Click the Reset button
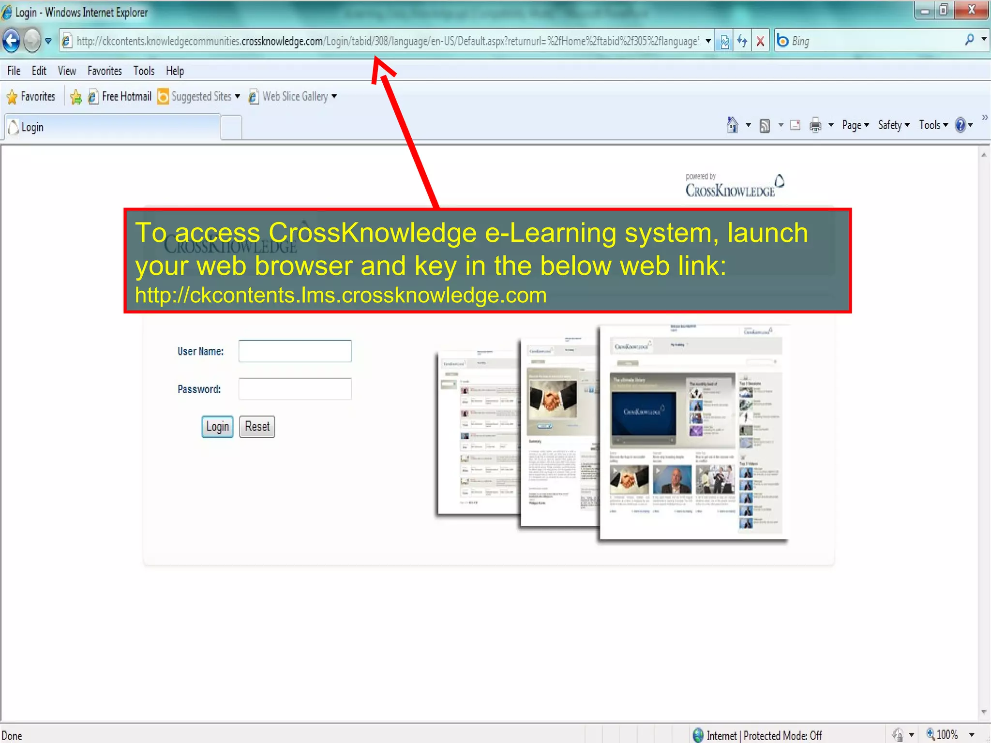 pyautogui.click(x=257, y=427)
